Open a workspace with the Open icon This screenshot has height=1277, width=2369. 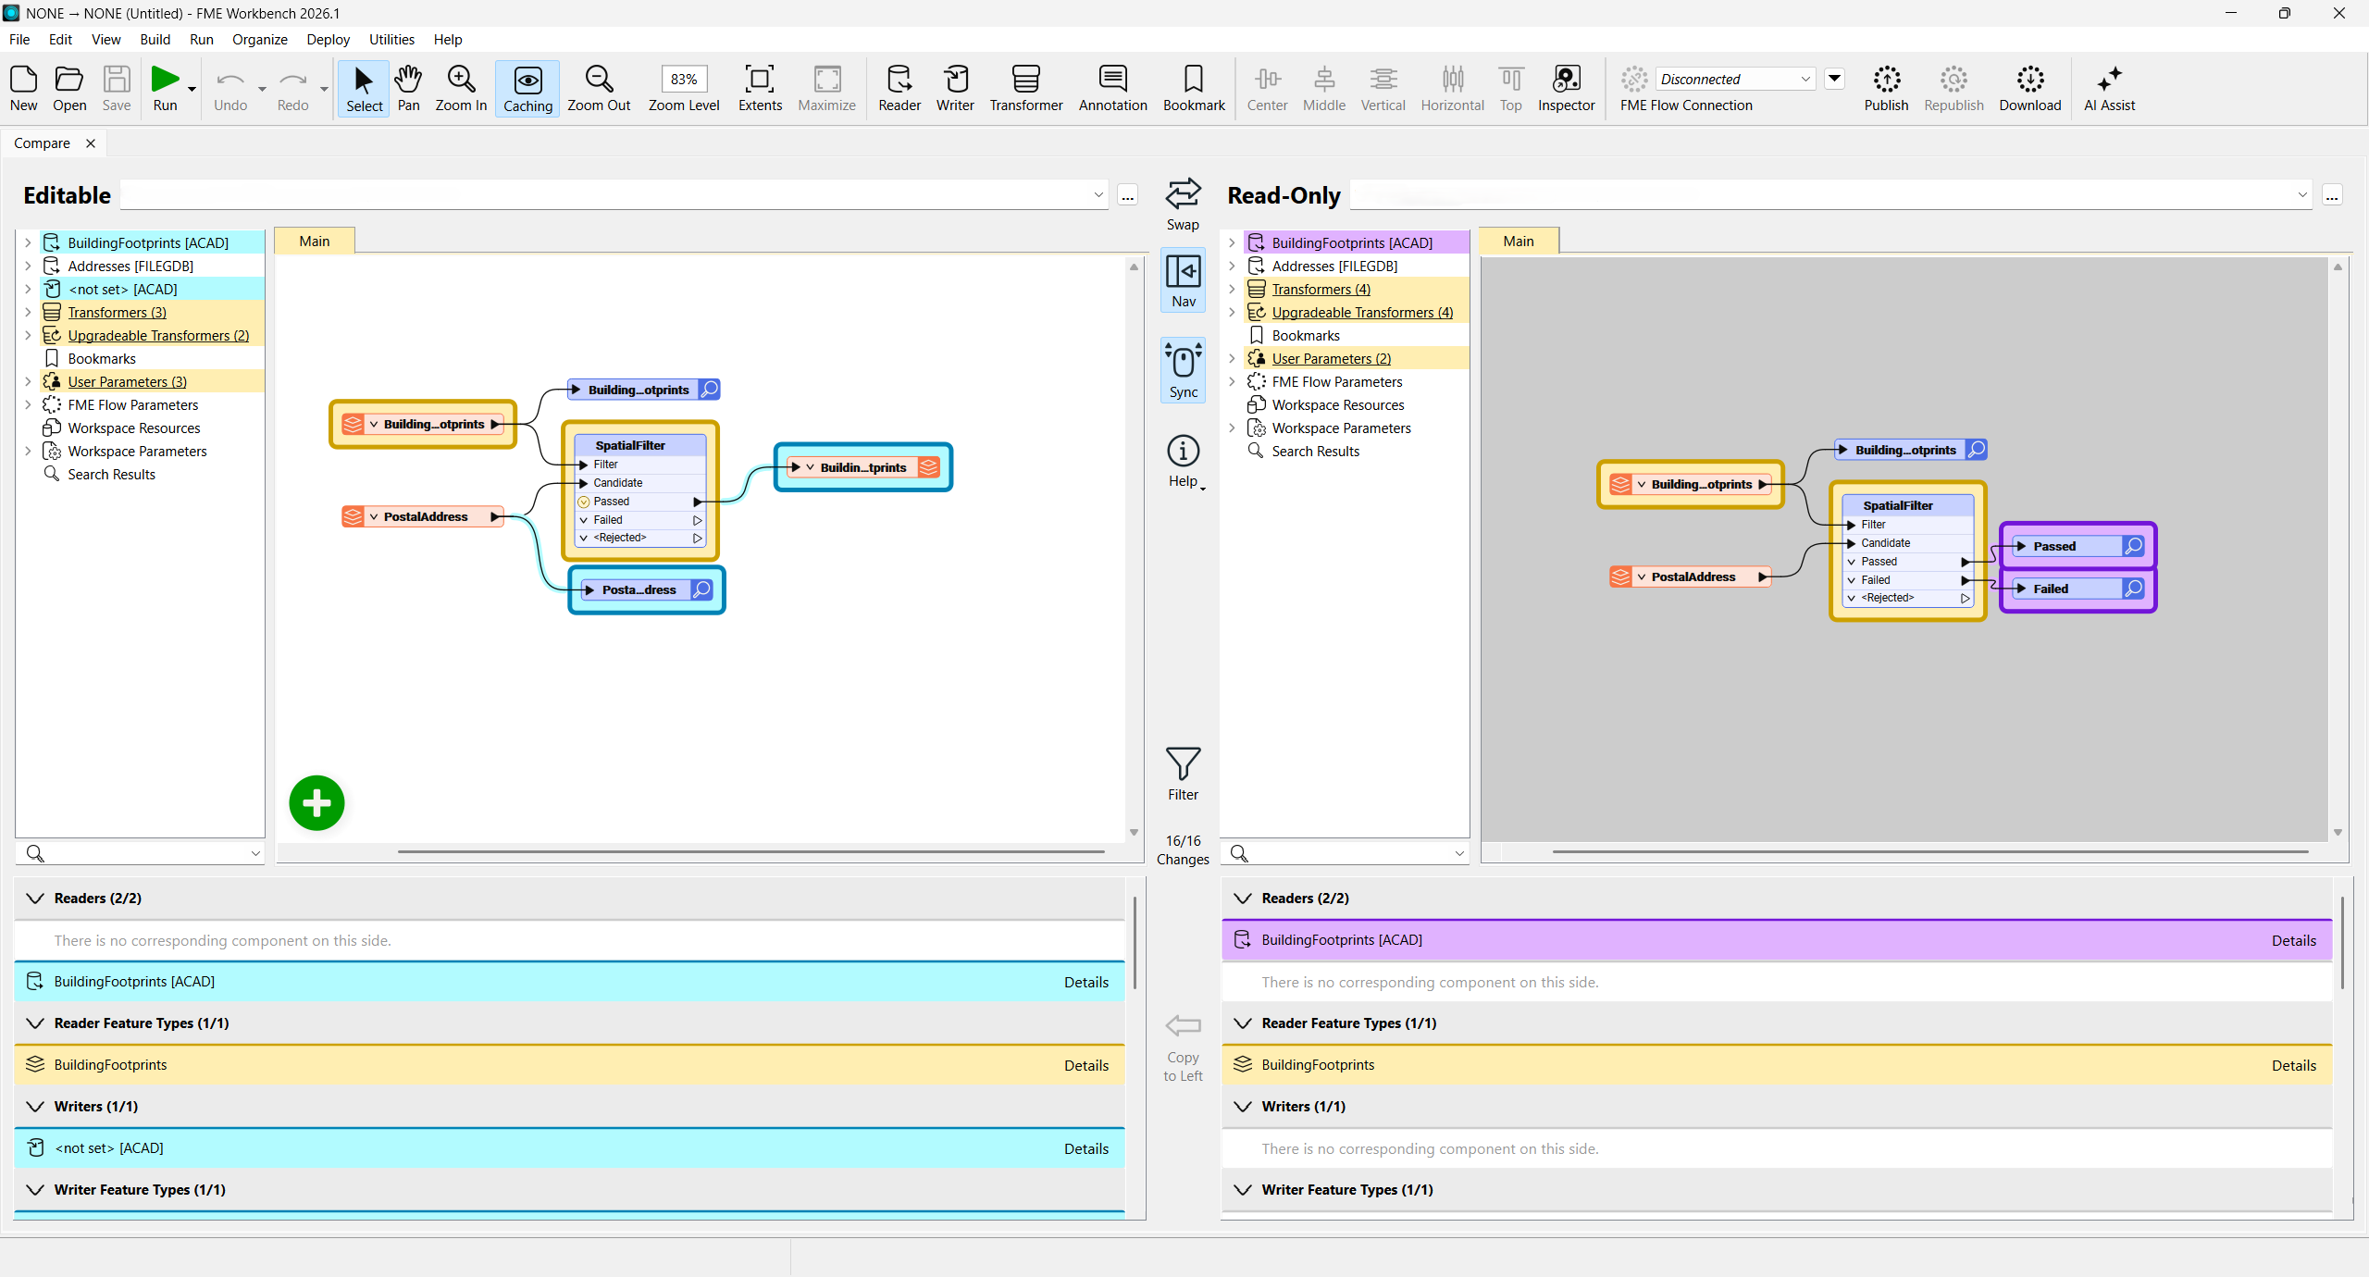[x=69, y=88]
